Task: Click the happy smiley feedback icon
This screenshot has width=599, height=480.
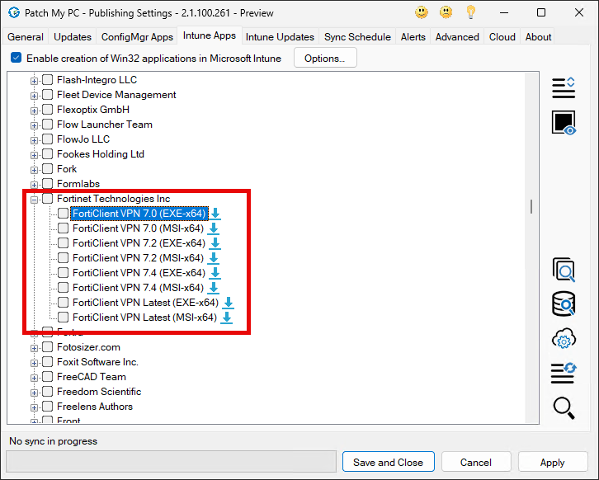Action: pyautogui.click(x=422, y=12)
